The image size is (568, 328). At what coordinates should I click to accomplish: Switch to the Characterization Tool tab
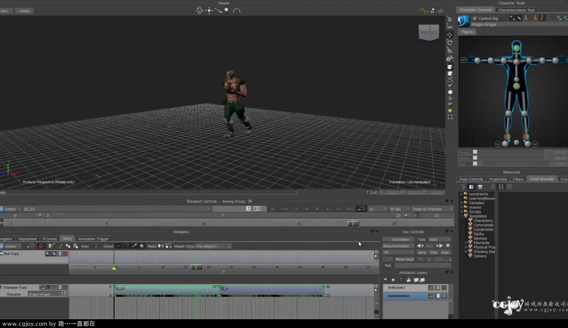[516, 10]
